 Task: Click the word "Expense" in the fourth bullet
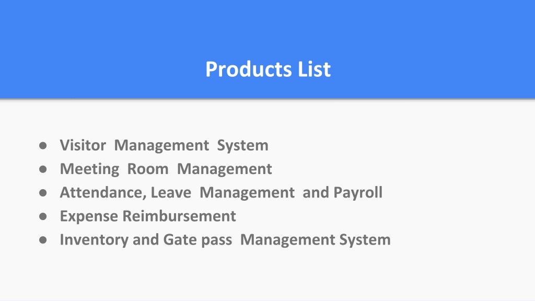pyautogui.click(x=89, y=217)
